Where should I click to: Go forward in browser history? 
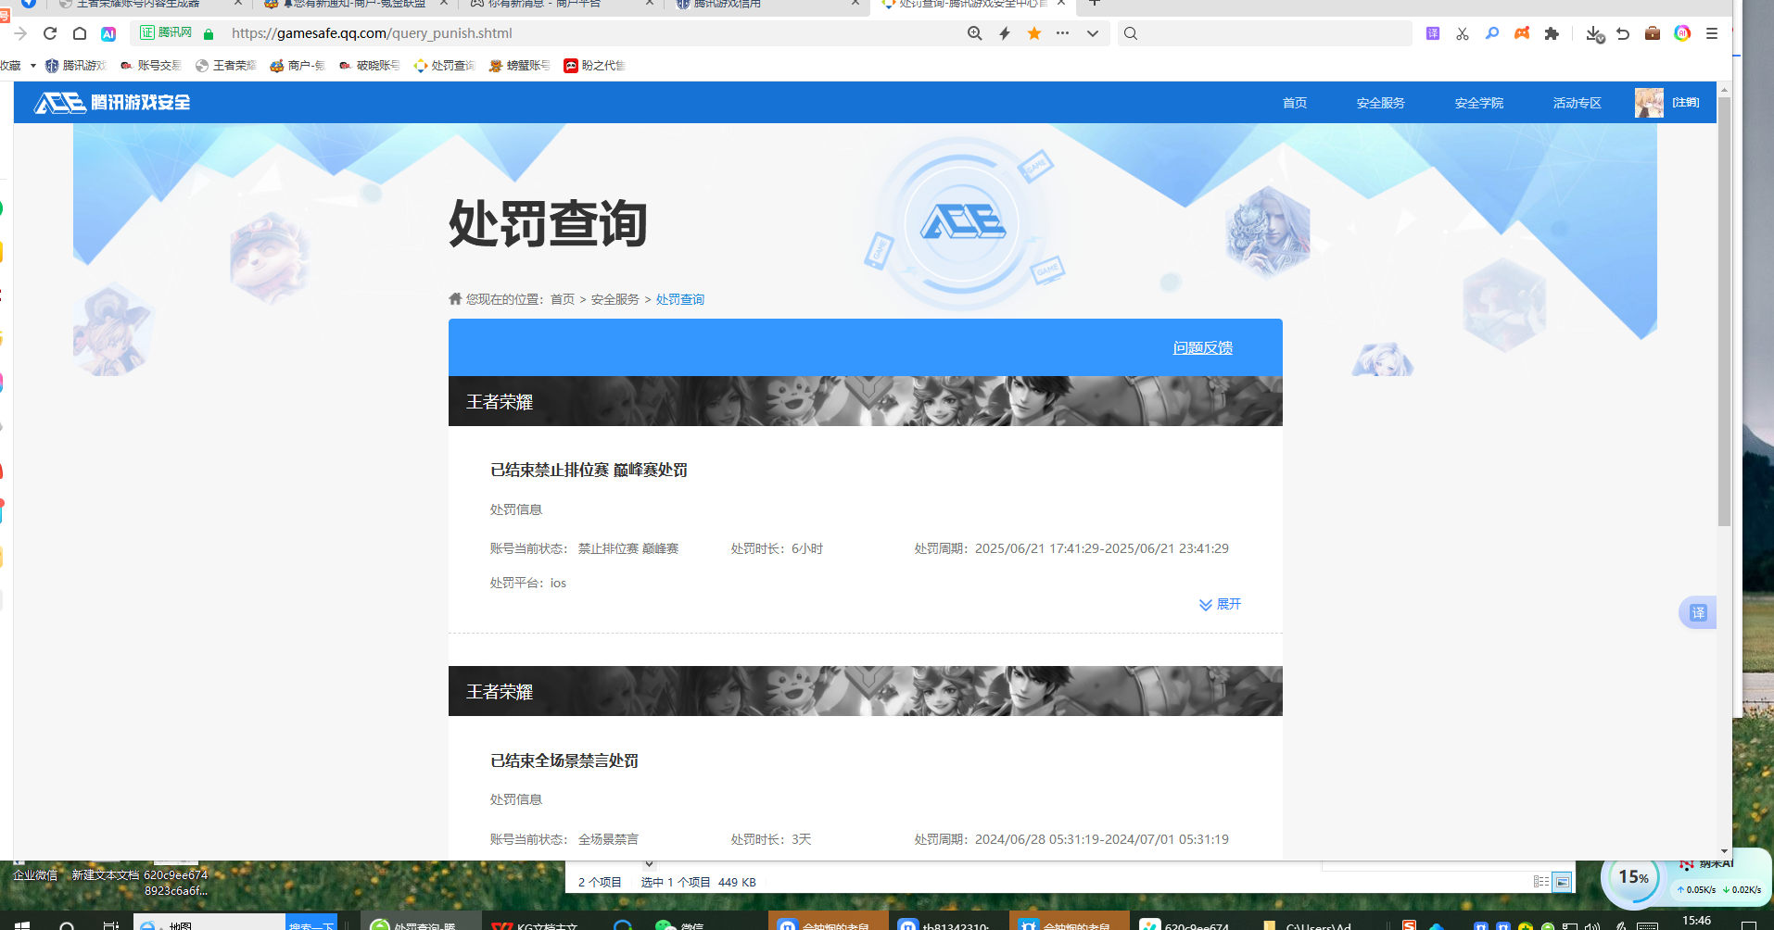[x=20, y=33]
